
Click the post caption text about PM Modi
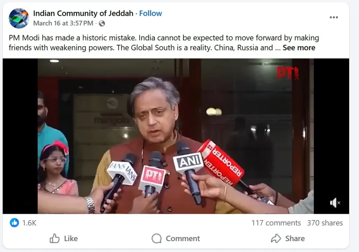(x=164, y=43)
